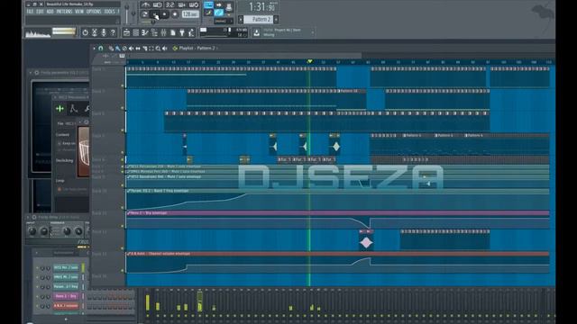Viewport: 577px width, 324px height.
Task: Open the PATTERNS menu
Action: click(64, 12)
